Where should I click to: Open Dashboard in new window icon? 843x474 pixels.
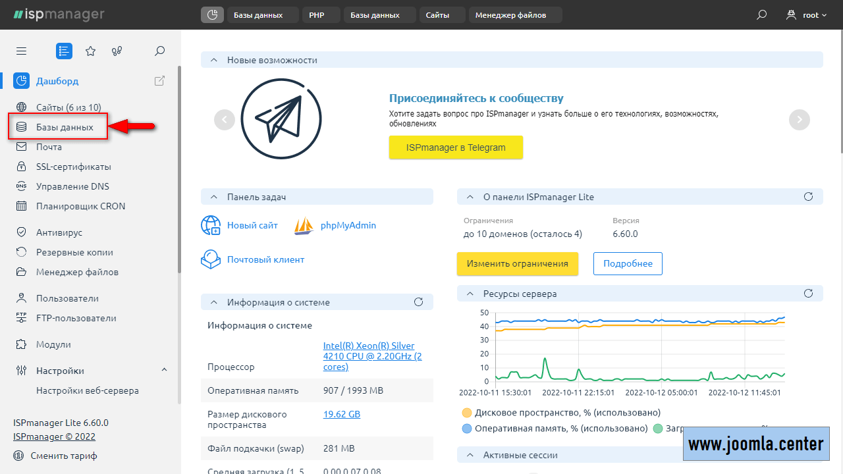point(159,81)
